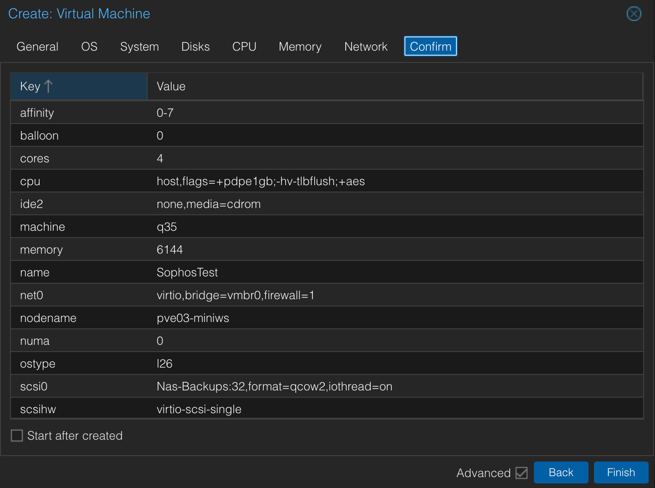Click the memory value '6144'

(169, 249)
